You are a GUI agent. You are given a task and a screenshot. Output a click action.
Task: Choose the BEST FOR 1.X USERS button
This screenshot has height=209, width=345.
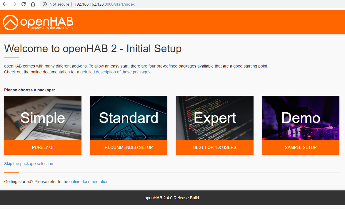215,147
